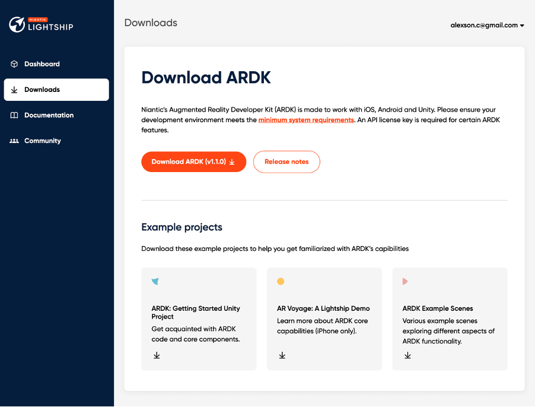Image resolution: width=535 pixels, height=407 pixels.
Task: Click the Example projects heading
Action: (181, 227)
